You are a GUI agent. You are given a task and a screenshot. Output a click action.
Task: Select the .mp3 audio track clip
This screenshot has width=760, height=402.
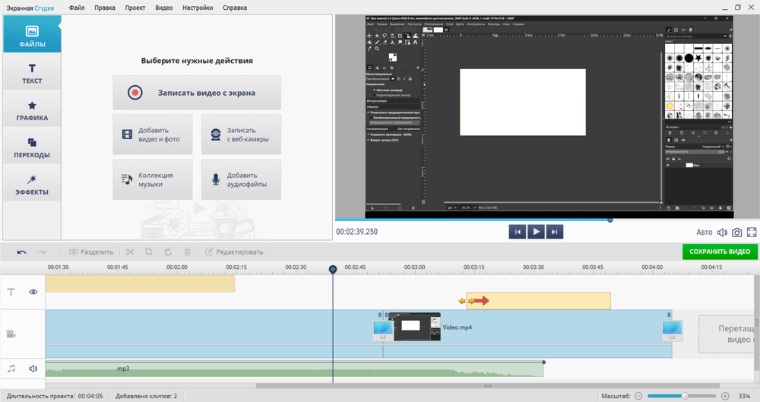294,369
